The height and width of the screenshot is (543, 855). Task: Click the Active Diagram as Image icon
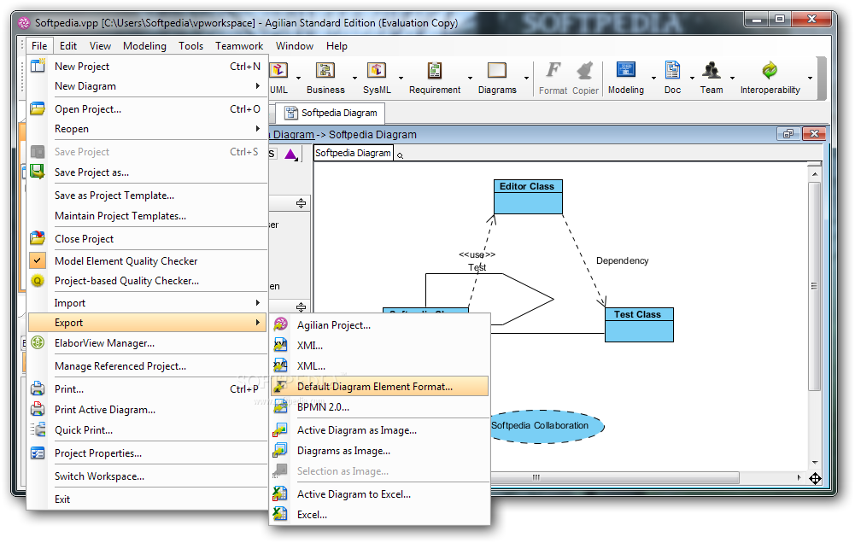(x=280, y=430)
